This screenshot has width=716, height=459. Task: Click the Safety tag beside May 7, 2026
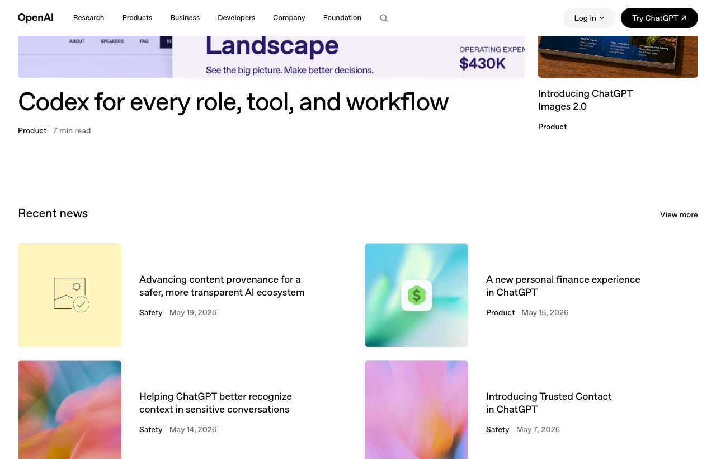(x=498, y=430)
